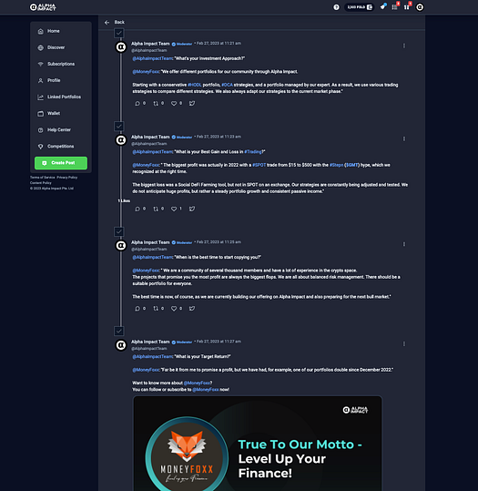The image size is (478, 491).
Task: Open the MoneyFoxx banner image
Action: coord(258,444)
